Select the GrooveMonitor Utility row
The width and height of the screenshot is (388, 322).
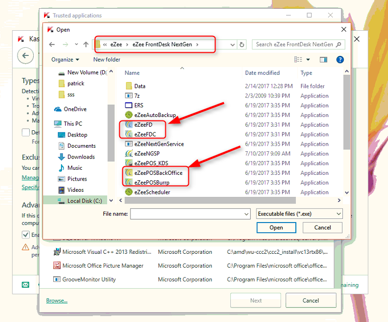(x=190, y=279)
